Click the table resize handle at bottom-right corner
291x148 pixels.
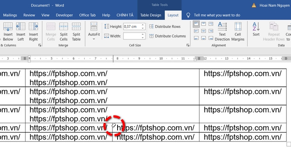(x=289, y=144)
